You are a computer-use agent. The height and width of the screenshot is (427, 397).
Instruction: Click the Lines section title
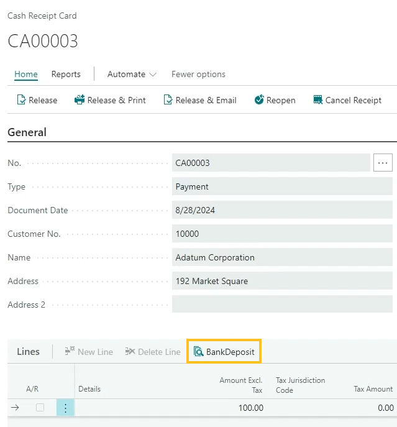(x=28, y=352)
